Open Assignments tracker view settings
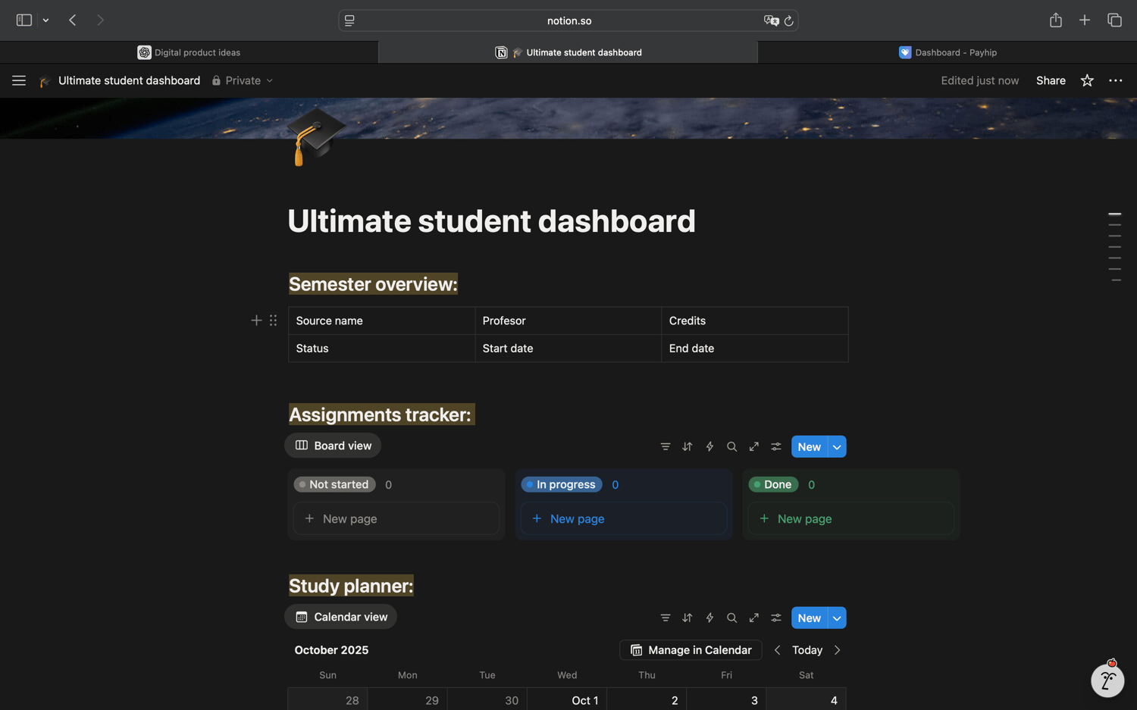Screen dimensions: 1137x710 [x=775, y=447]
